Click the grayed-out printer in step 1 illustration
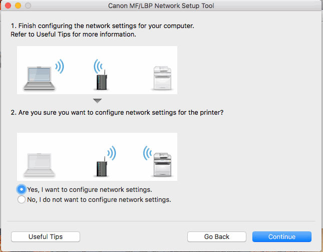The height and width of the screenshot is (252, 323). point(161,77)
